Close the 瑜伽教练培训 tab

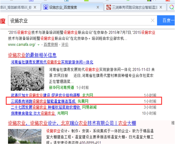pyautogui.click(x=35, y=7)
